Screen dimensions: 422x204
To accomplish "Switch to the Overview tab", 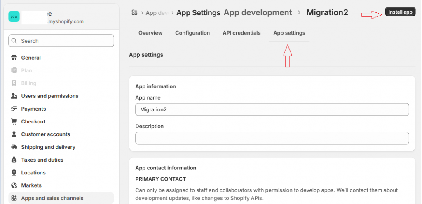I will coord(150,33).
